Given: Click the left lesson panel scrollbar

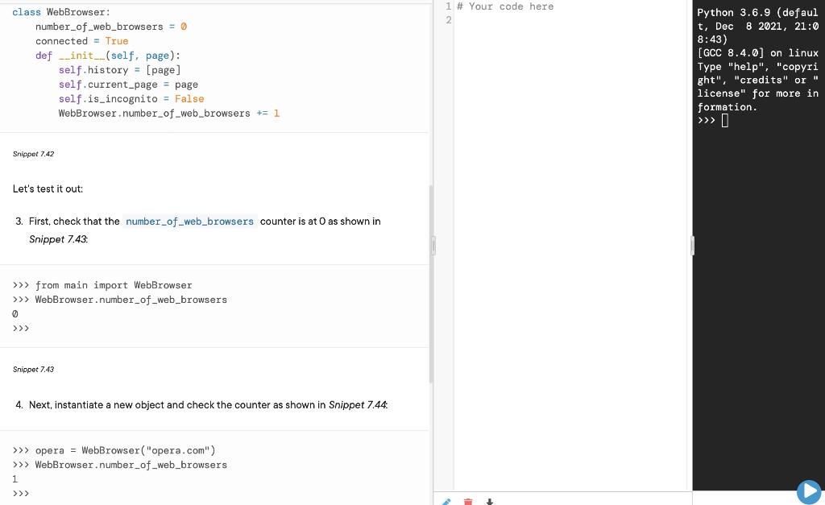Looking at the screenshot, I should click(x=432, y=209).
